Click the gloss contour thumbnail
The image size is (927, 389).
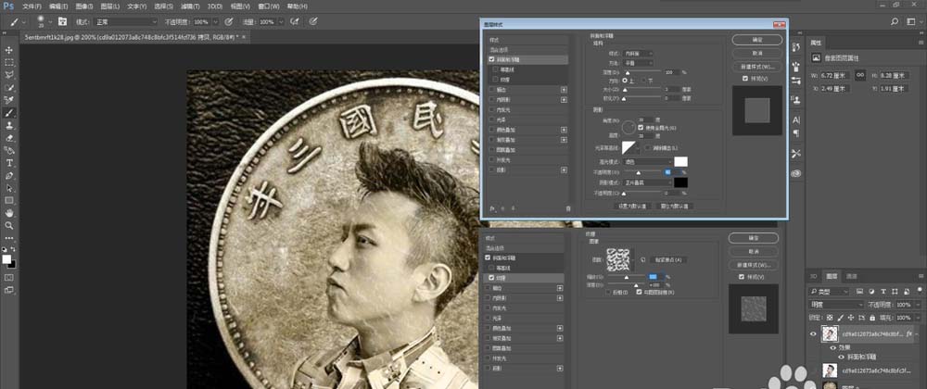coord(630,147)
